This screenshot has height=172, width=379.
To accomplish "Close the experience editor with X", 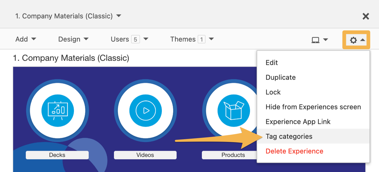I will click(x=366, y=16).
